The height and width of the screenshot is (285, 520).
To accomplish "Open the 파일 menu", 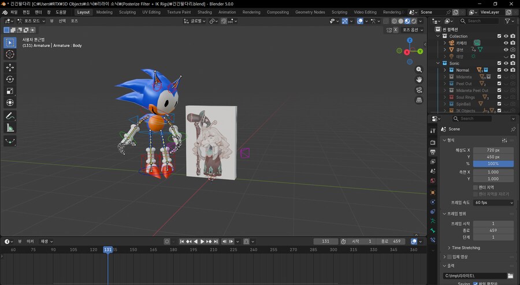I will [14, 12].
